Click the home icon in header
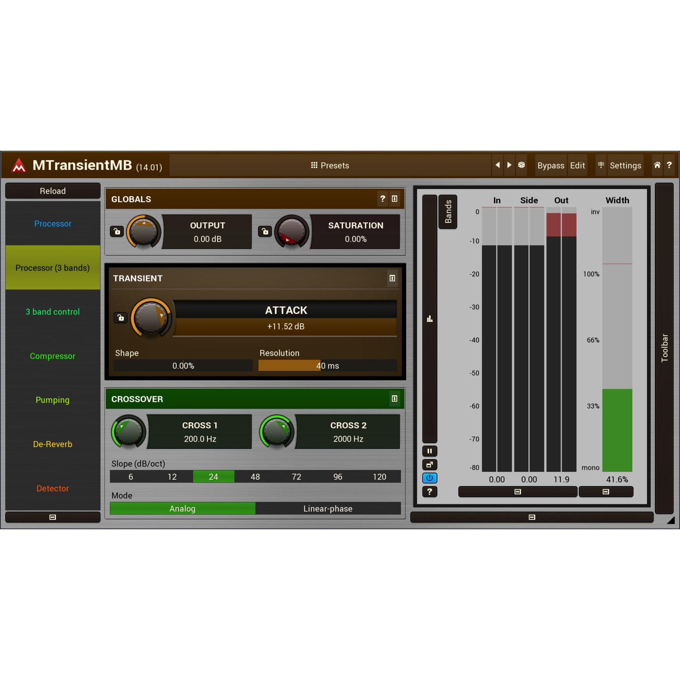The width and height of the screenshot is (680, 680). [657, 165]
